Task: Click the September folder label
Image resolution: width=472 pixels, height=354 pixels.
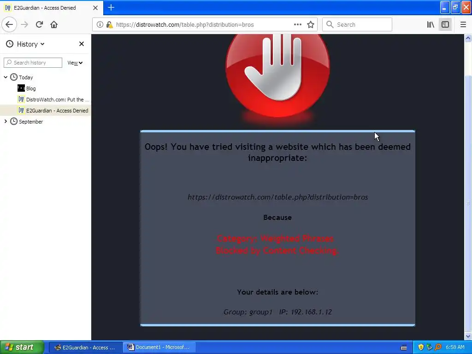Action: click(x=31, y=122)
